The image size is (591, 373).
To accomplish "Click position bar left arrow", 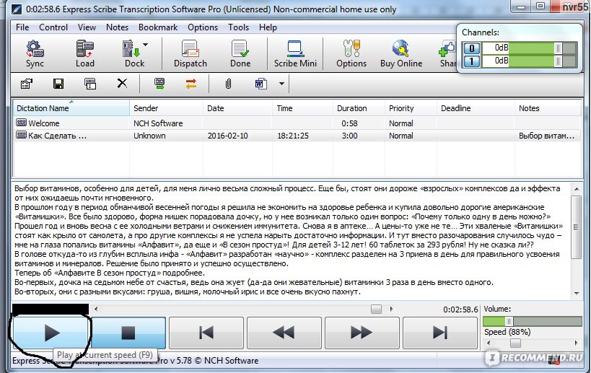I will click(96, 310).
